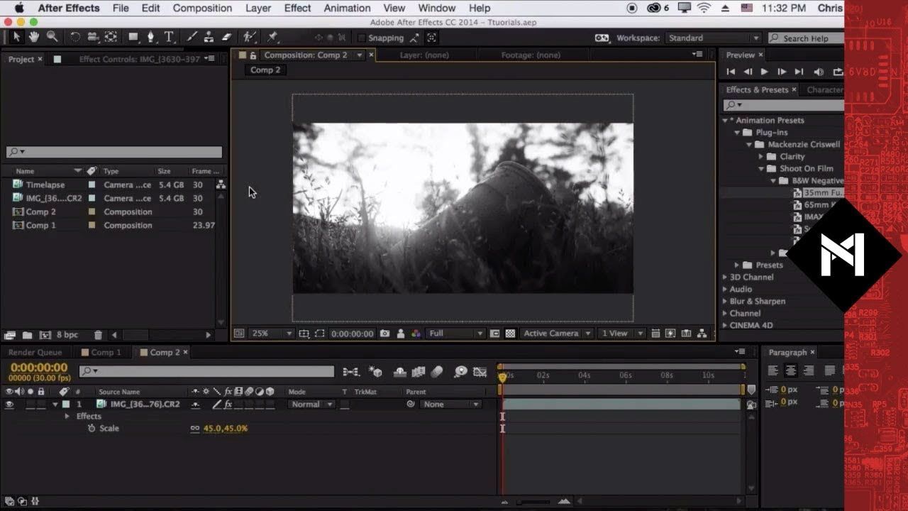Open the Normal blending mode dropdown
The height and width of the screenshot is (511, 908).
(x=311, y=405)
